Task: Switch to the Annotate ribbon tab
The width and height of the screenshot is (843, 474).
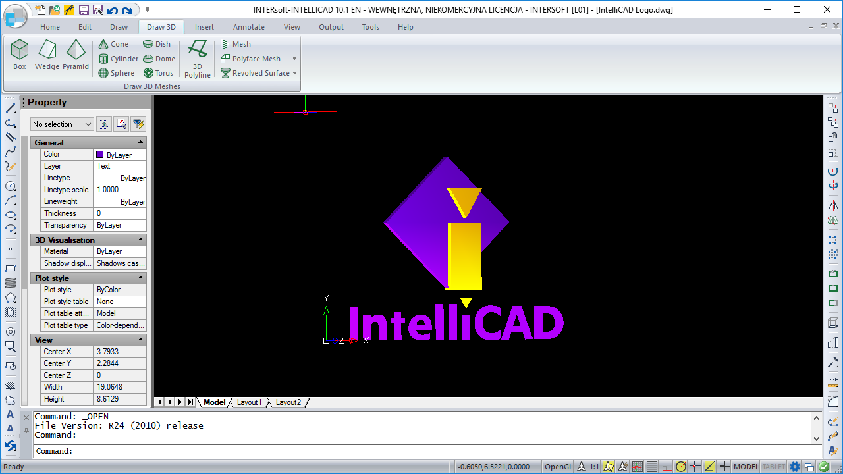Action: [x=248, y=27]
